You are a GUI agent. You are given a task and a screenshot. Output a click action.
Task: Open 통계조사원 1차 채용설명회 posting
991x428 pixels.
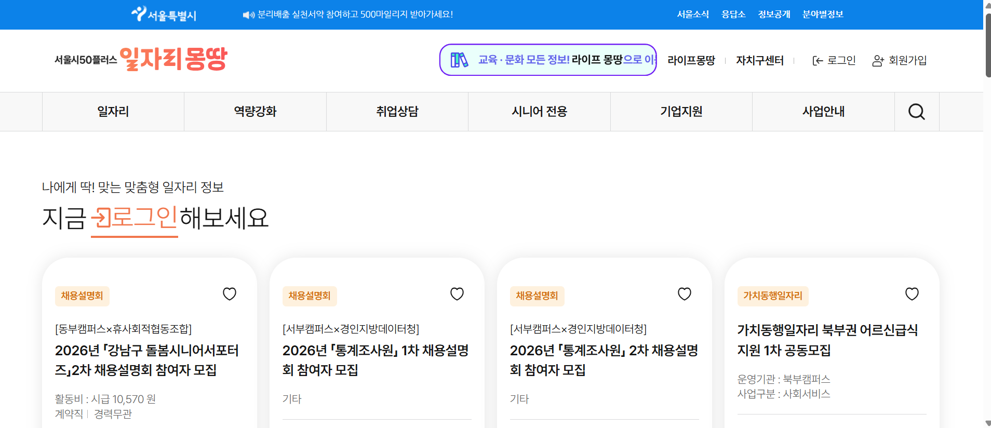click(x=376, y=360)
